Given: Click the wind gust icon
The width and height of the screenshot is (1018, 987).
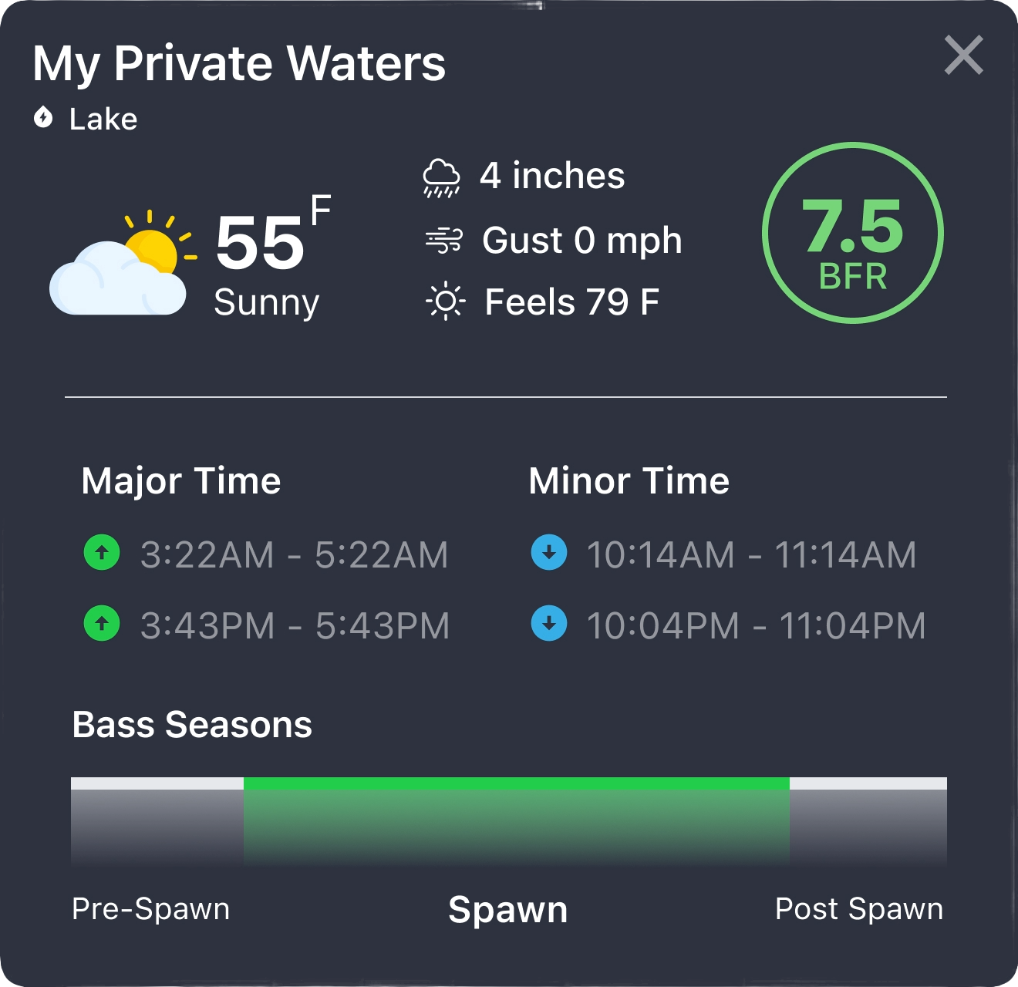Looking at the screenshot, I should pos(444,241).
